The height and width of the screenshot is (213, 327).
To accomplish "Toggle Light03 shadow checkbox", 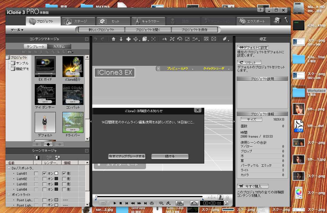I will pos(64,184).
